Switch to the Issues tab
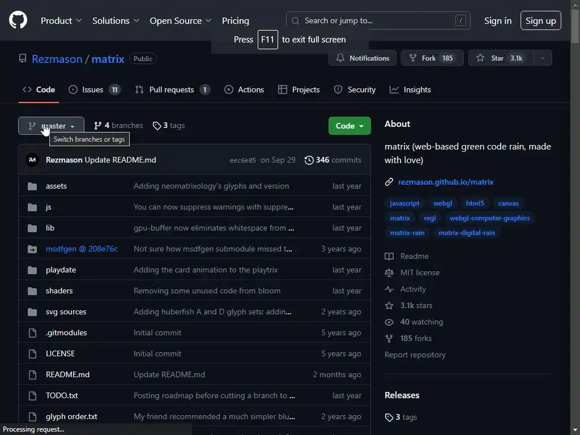 pos(95,89)
